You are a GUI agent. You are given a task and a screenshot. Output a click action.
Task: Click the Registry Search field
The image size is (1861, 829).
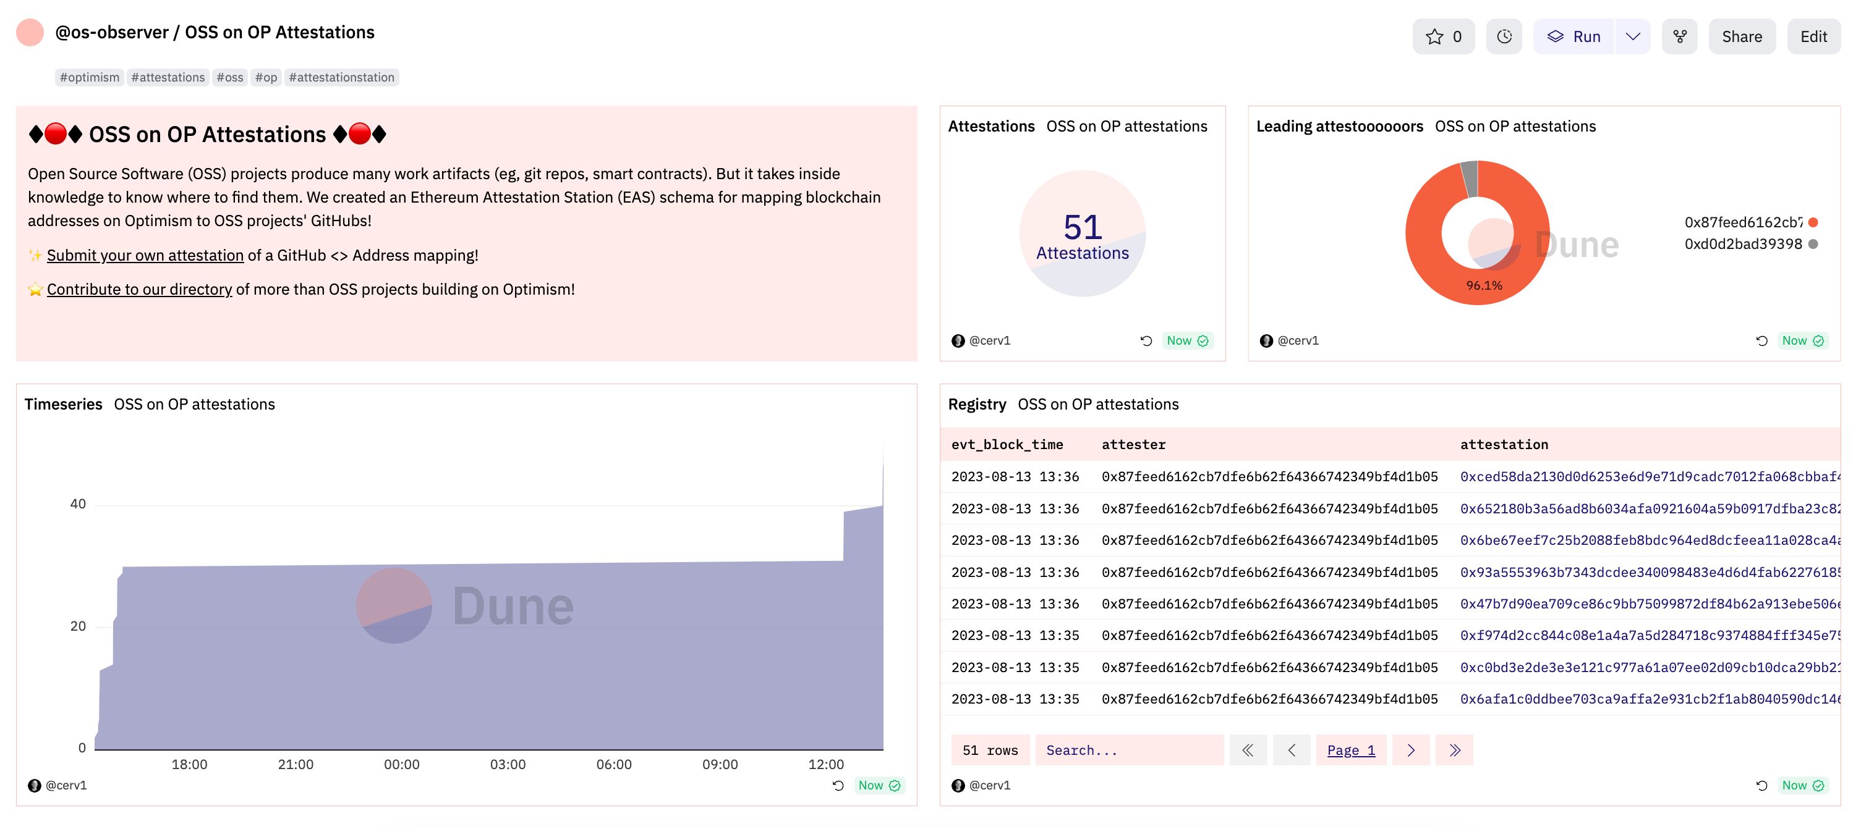(x=1129, y=751)
